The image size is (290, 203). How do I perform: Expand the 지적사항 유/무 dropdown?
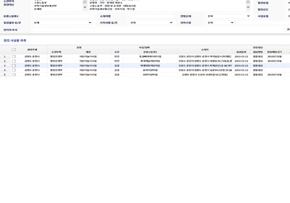[x=151, y=23]
